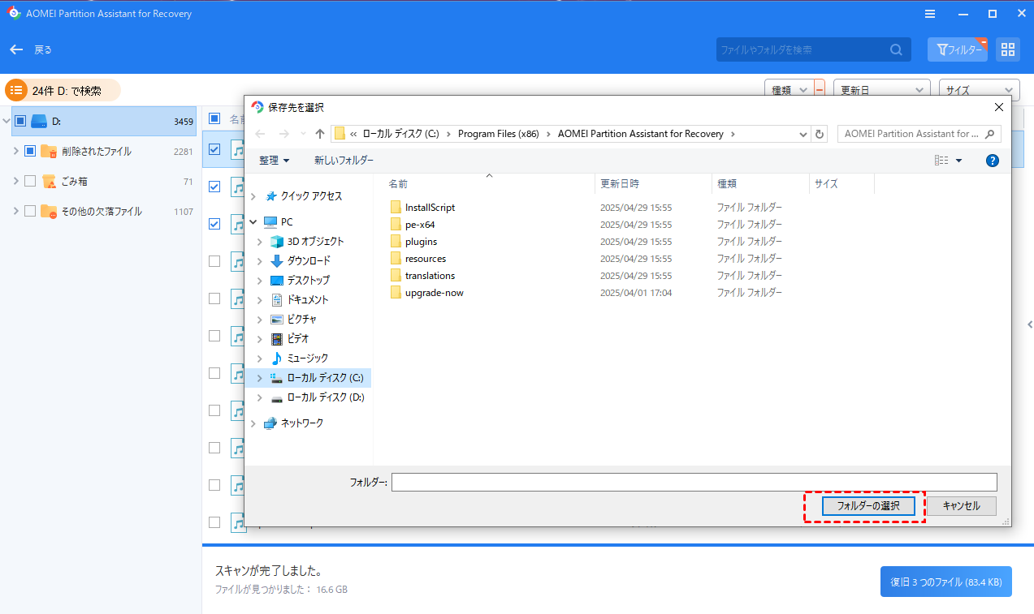Image resolution: width=1034 pixels, height=614 pixels.
Task: Open the AOMEI hamburger menu in the title bar
Action: pos(929,14)
